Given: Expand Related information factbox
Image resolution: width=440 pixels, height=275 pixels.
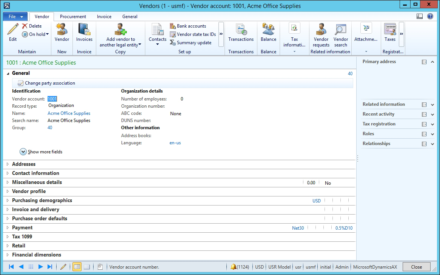Looking at the screenshot, I should [x=432, y=105].
